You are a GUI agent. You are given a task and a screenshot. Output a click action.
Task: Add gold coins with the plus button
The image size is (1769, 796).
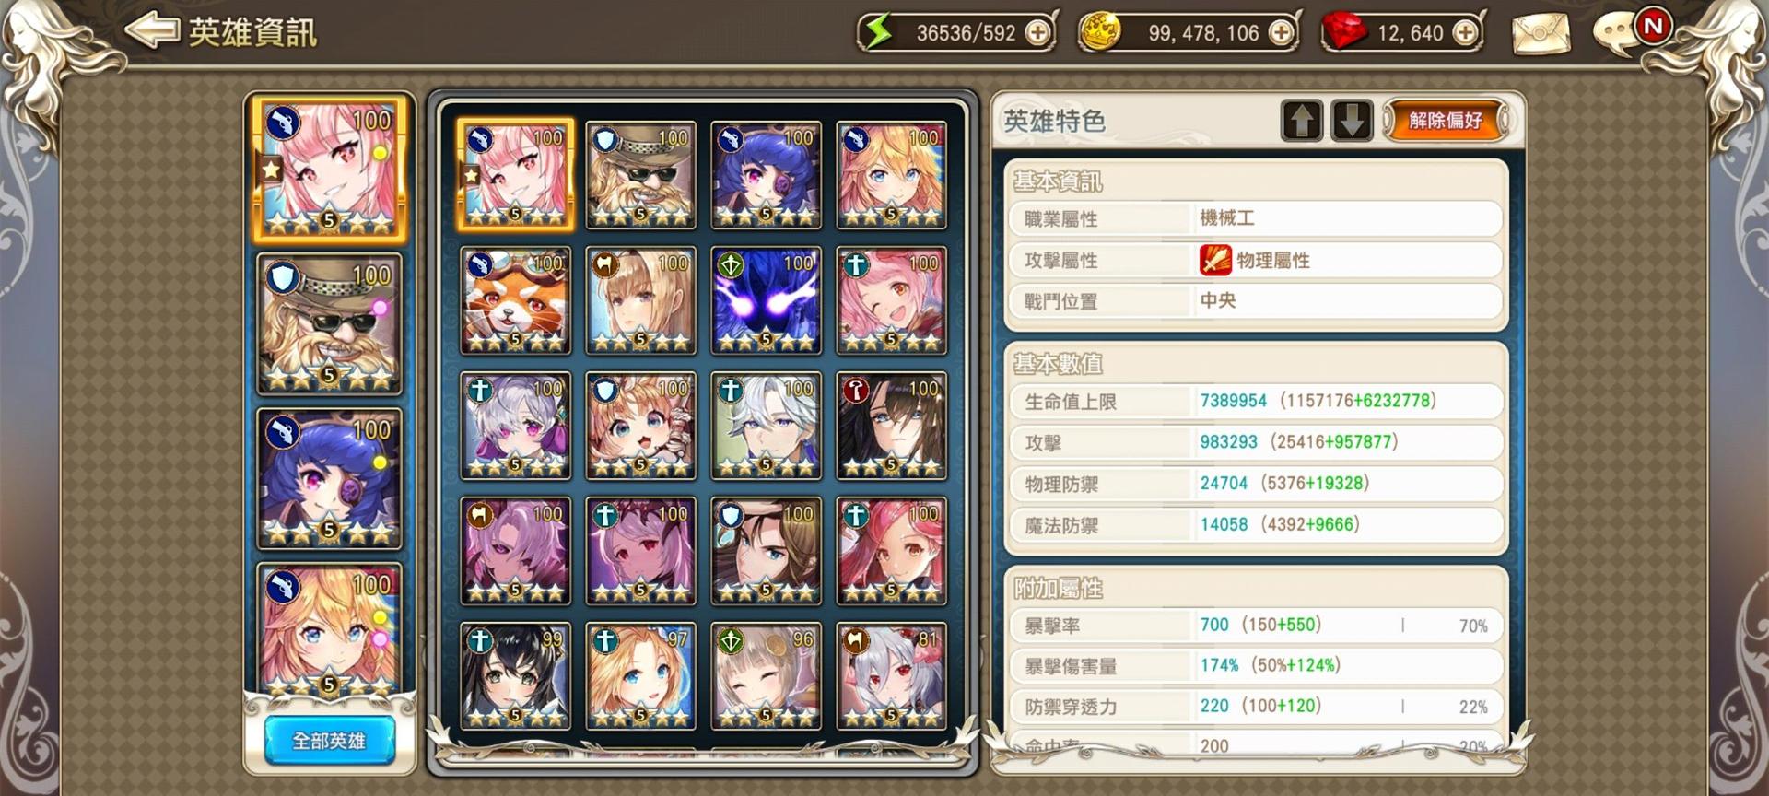click(x=1281, y=33)
